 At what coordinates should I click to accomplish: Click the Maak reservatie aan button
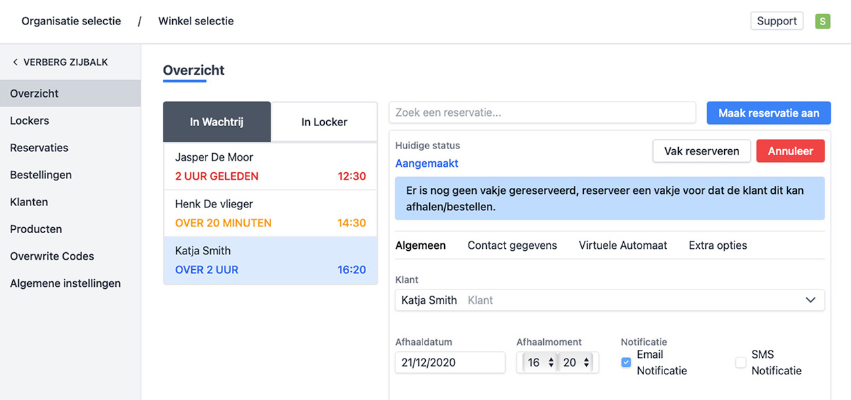pos(768,113)
